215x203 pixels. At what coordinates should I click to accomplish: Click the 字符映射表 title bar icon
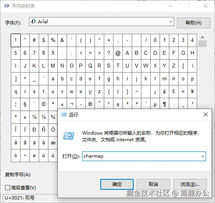pyautogui.click(x=7, y=6)
